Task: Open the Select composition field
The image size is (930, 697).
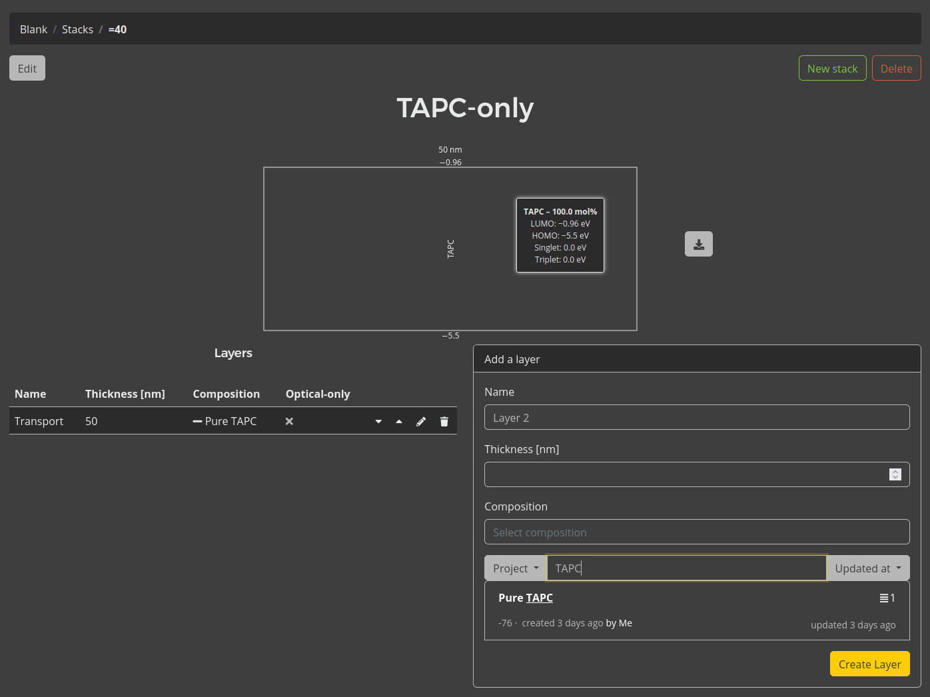Action: click(696, 532)
